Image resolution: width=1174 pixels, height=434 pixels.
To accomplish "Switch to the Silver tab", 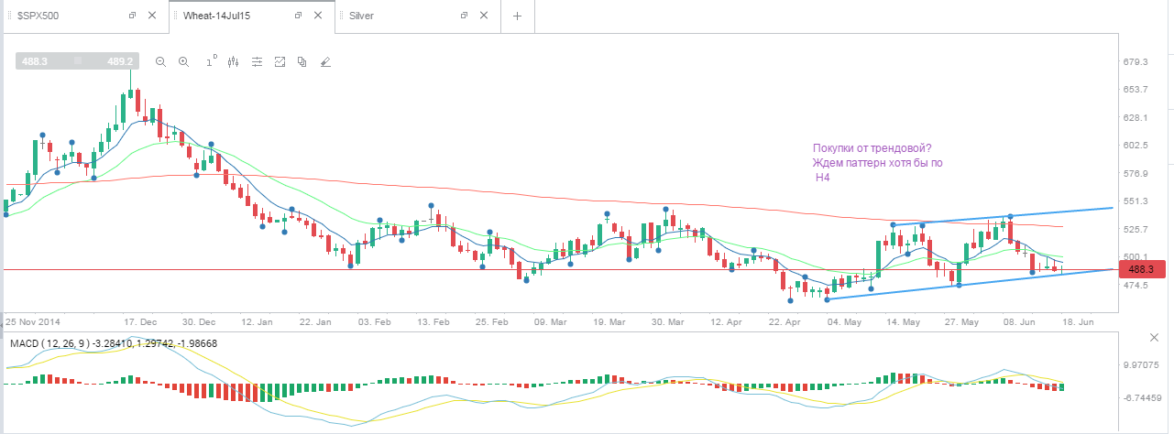I will [361, 16].
